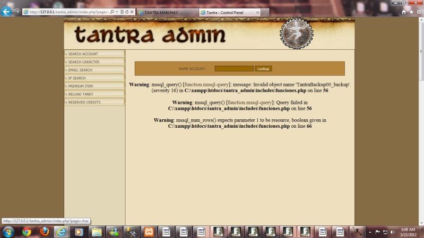Open the browser Home icon
This screenshot has width=424, height=238.
(x=404, y=12)
